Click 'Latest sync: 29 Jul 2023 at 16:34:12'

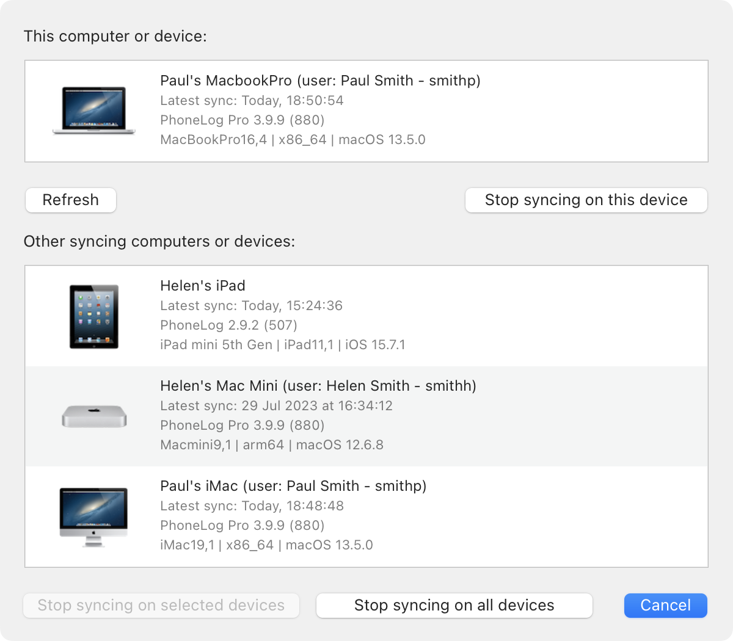[x=276, y=406]
